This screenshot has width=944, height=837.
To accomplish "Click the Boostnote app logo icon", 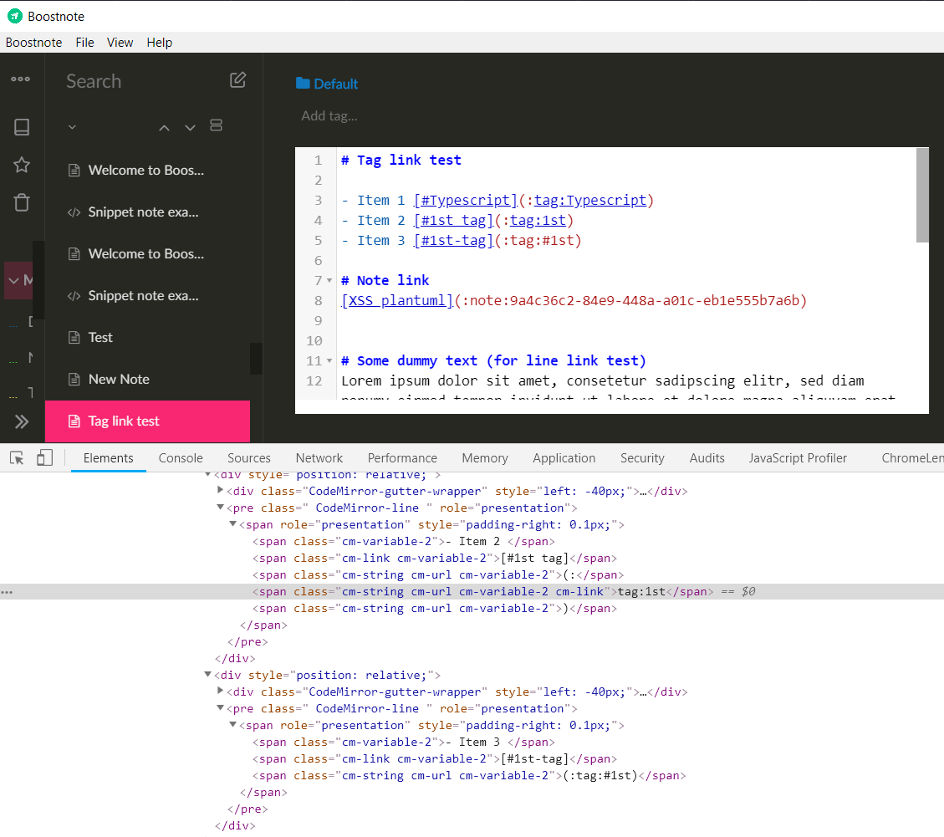I will coord(14,16).
